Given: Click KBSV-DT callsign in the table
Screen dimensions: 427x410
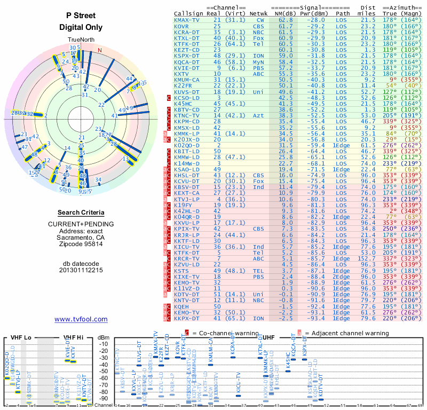Looking at the screenshot, I should [x=186, y=187].
